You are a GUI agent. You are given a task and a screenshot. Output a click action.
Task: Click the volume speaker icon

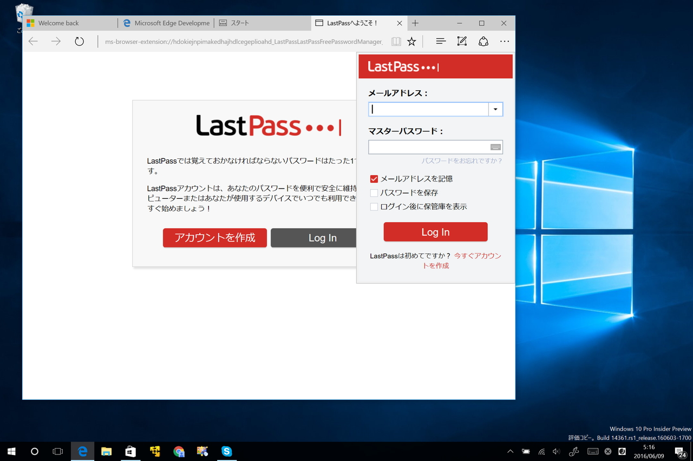point(557,451)
